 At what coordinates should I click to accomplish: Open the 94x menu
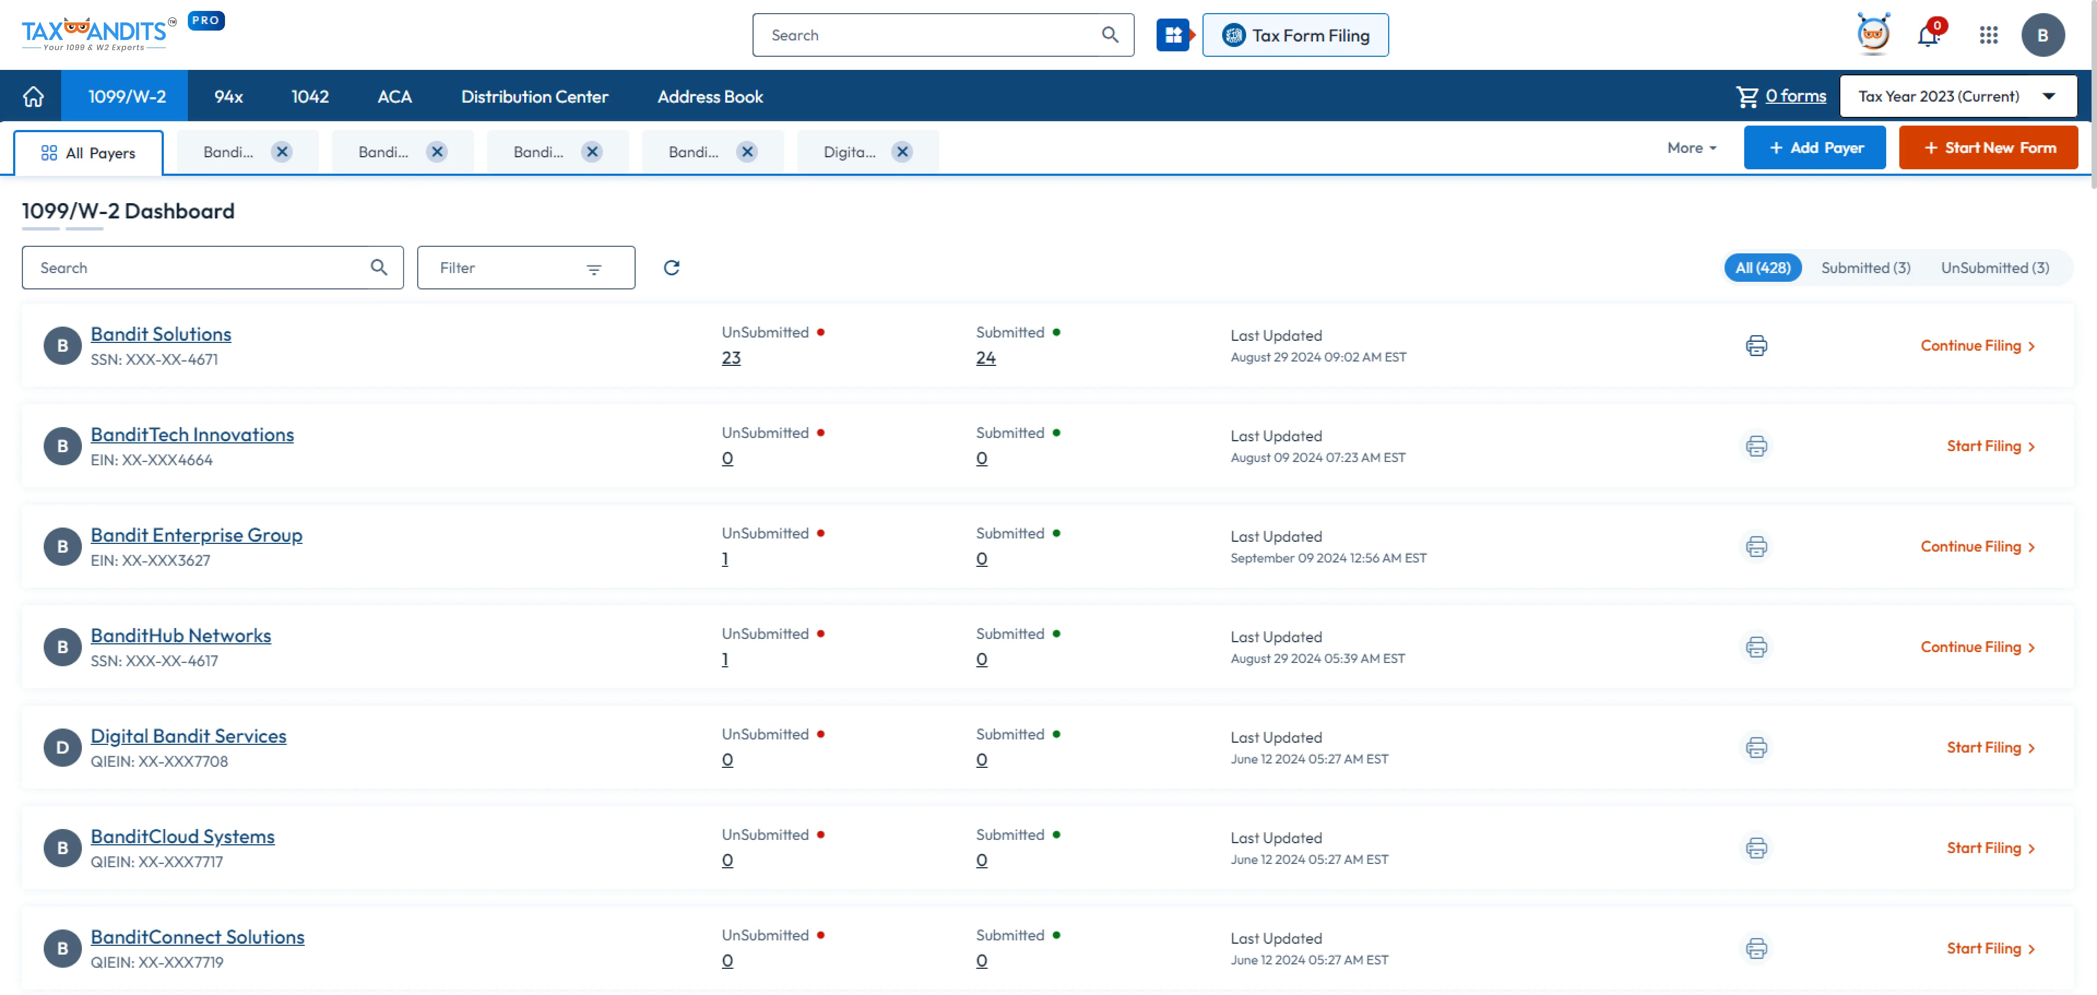pyautogui.click(x=228, y=96)
